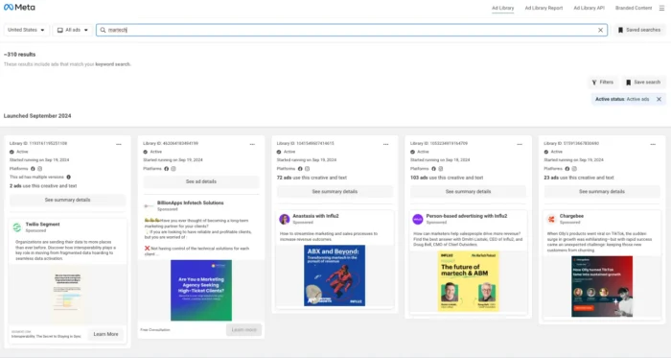
Task: Click the Facebook platform icon on the BillionApps card
Action: pyautogui.click(x=166, y=169)
